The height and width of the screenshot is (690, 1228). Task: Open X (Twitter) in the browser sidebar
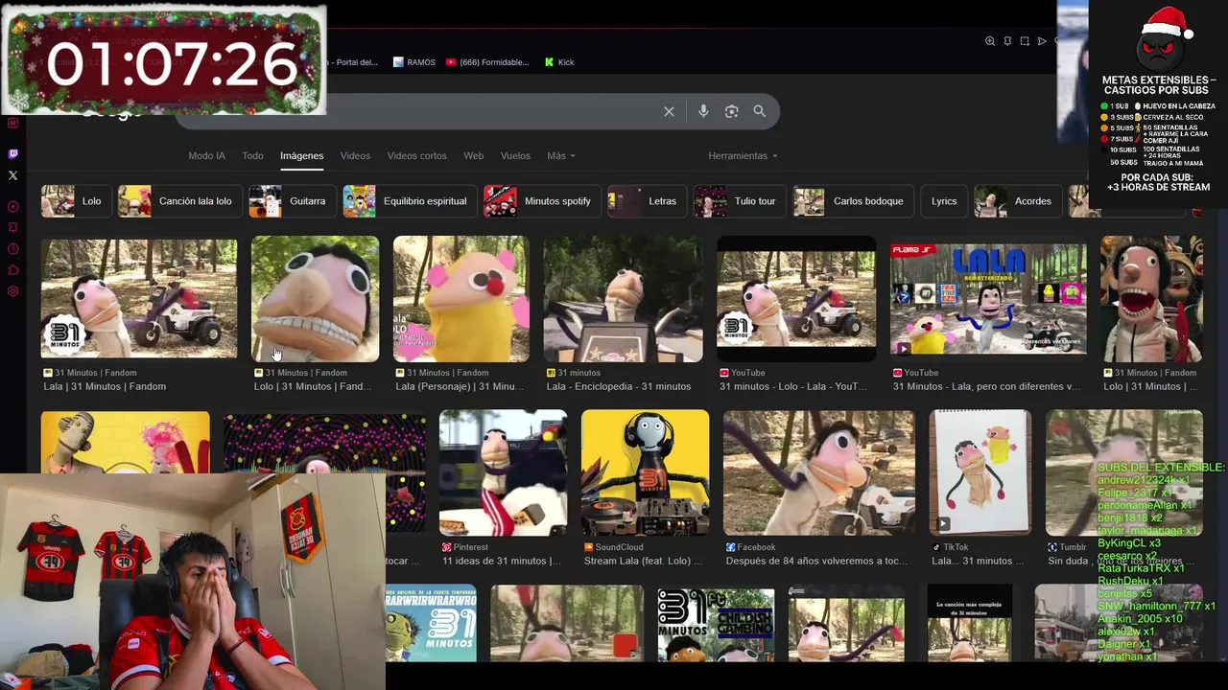pyautogui.click(x=12, y=175)
